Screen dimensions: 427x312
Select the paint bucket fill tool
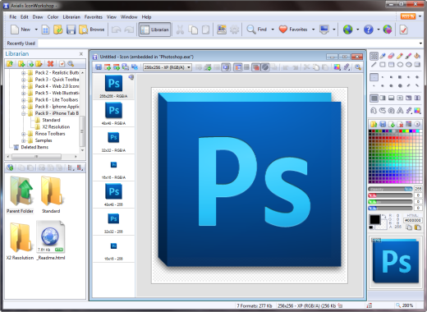417,56
